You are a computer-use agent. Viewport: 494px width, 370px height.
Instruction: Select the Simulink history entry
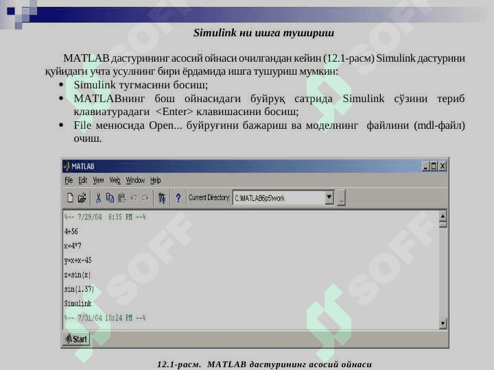coord(78,304)
